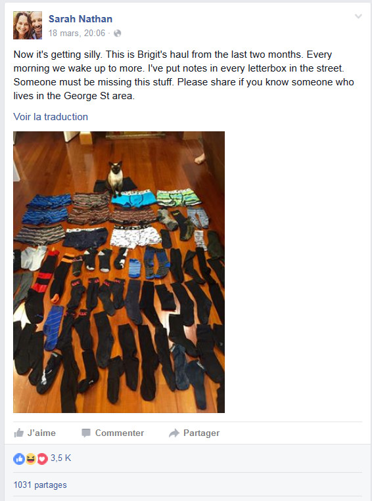Click Voir la traduction link

tap(51, 117)
